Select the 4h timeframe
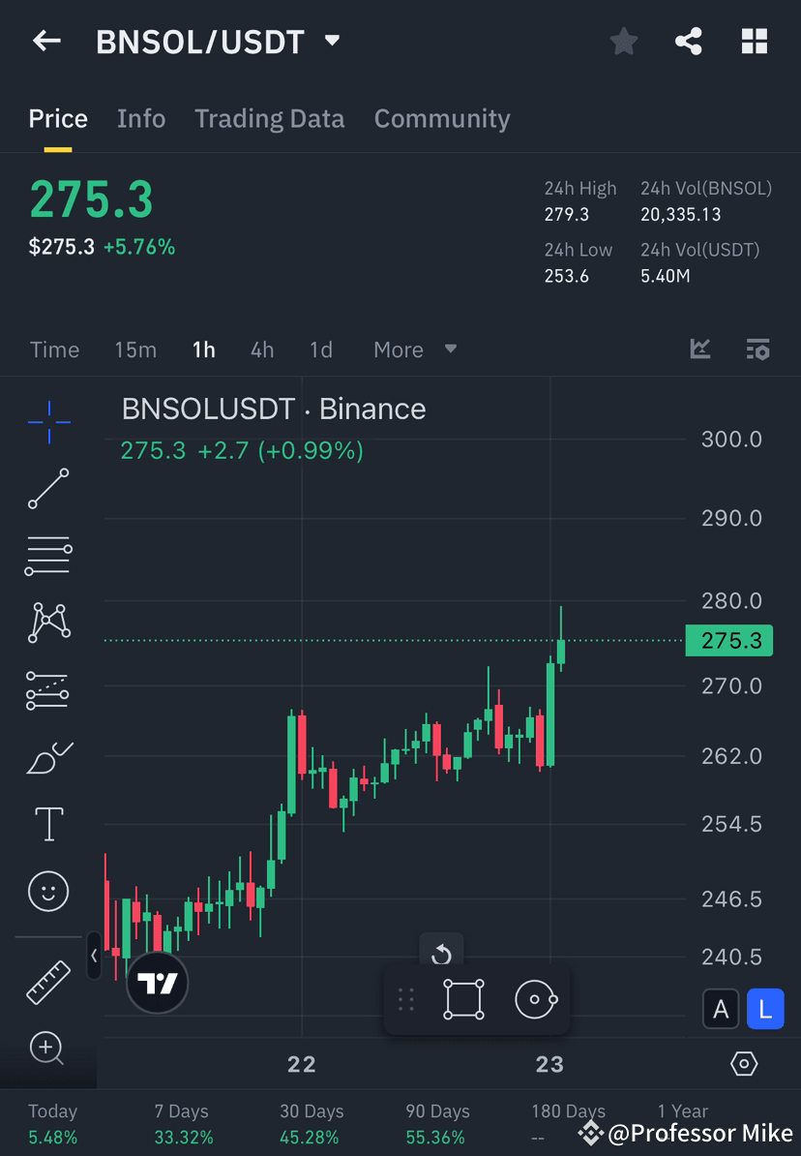Viewport: 801px width, 1156px height. 261,350
